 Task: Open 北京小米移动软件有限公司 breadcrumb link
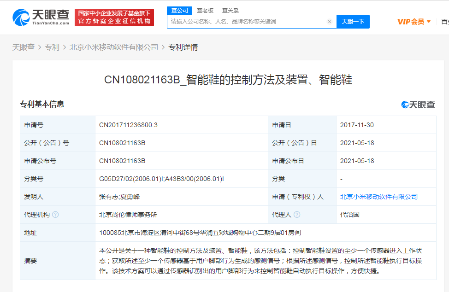[114, 47]
